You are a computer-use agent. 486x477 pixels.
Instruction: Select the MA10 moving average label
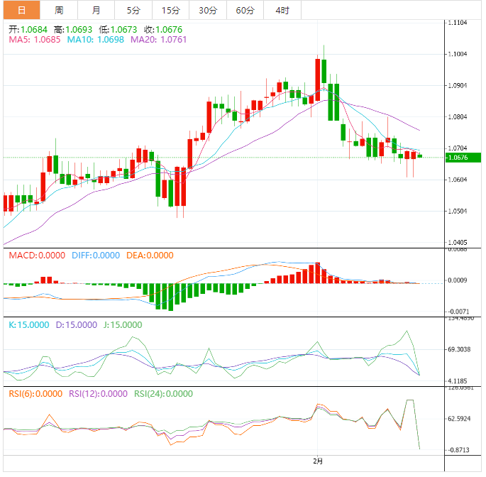point(95,40)
